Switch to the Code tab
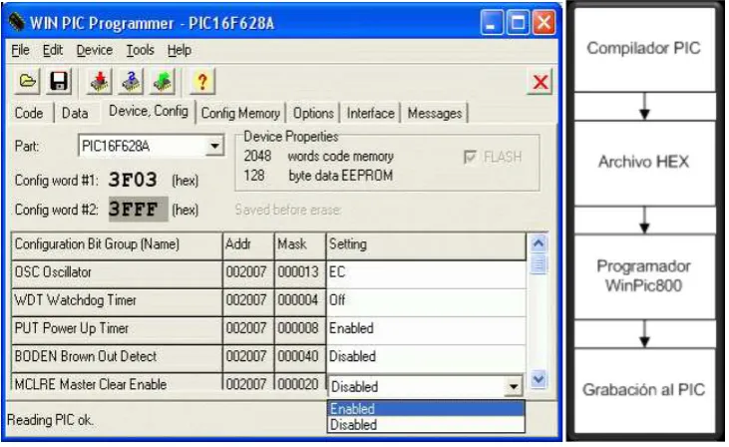The height and width of the screenshot is (447, 729). tap(29, 113)
